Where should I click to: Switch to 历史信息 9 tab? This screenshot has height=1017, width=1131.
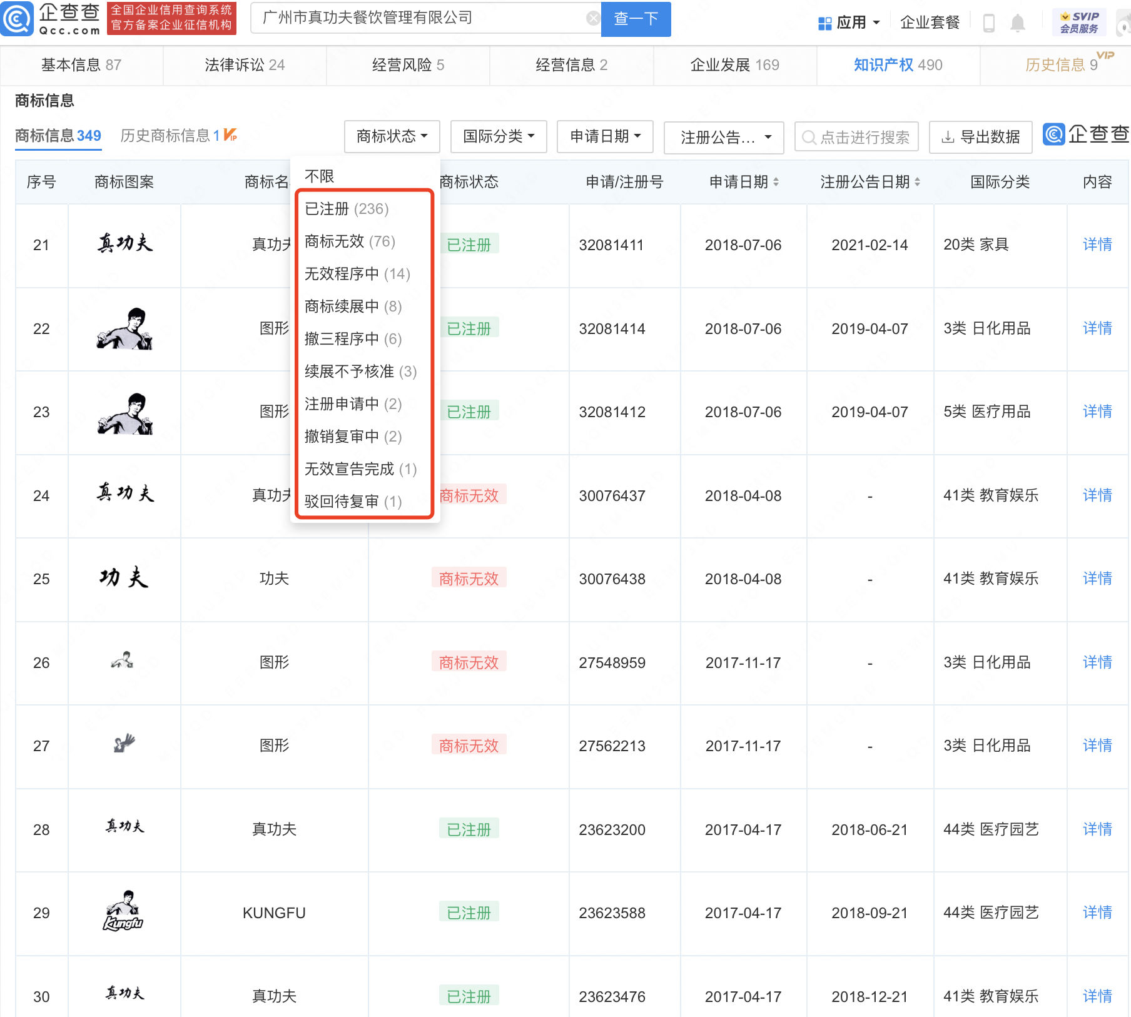coord(1062,65)
